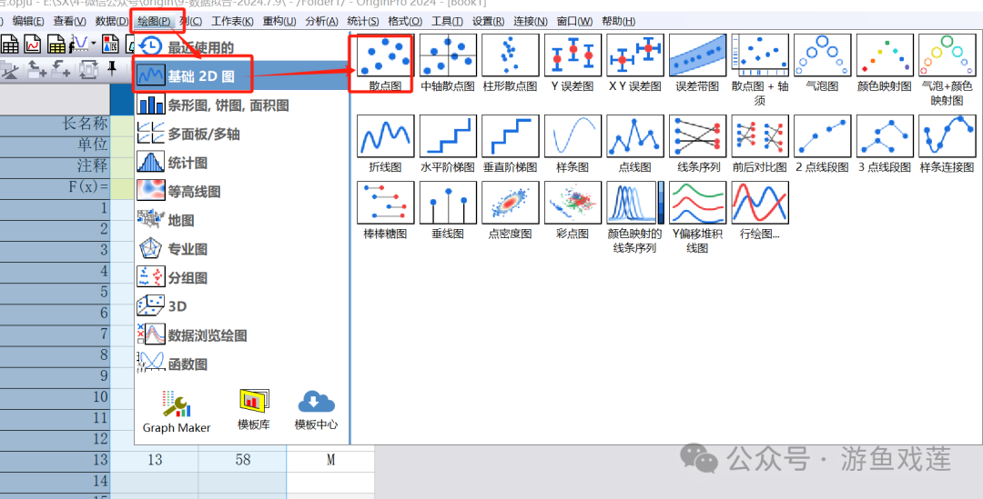Screen dimensions: 983x499
Task: Choose the 垂直阶梯图 plot icon
Action: pos(511,135)
